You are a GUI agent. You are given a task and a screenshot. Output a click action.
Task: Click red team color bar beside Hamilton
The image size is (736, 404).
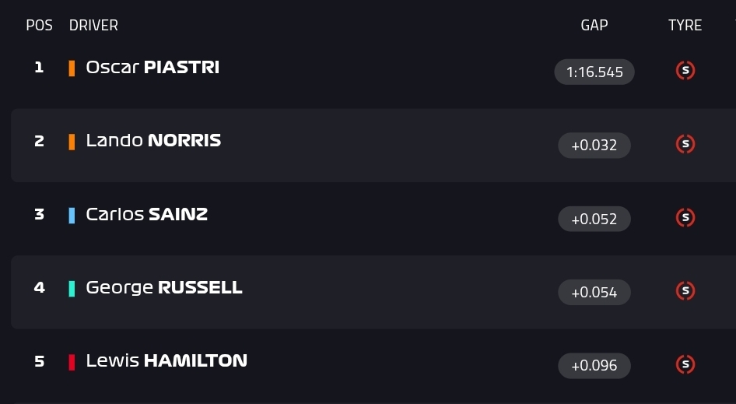[72, 362]
